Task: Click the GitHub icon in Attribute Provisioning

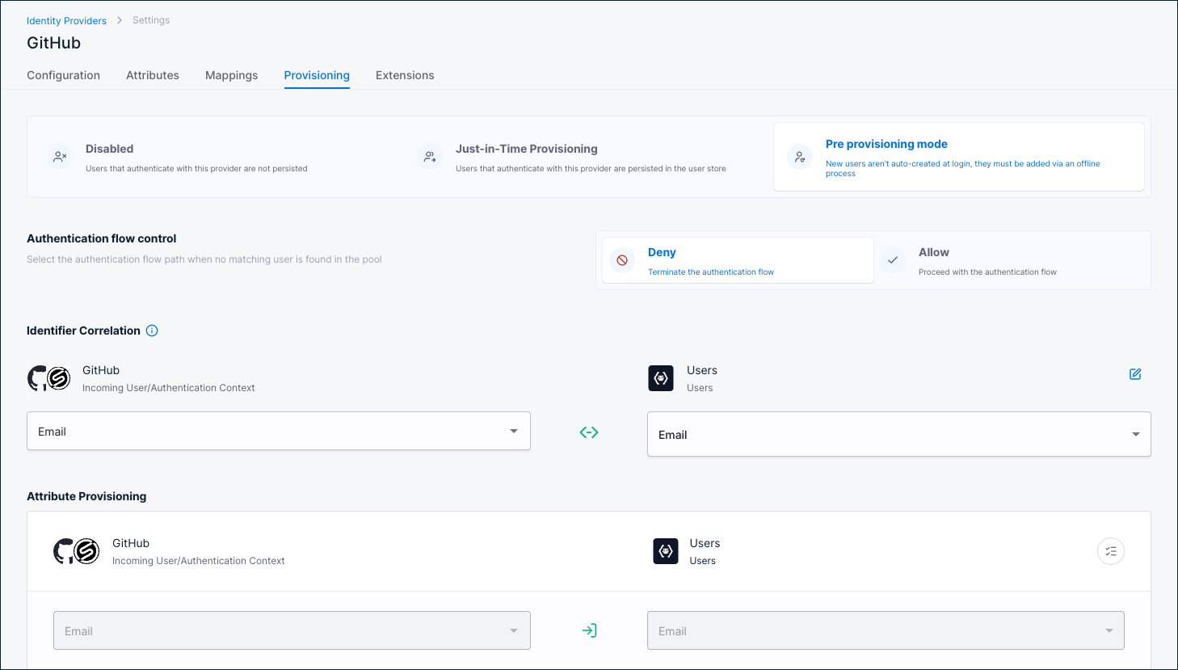Action: pyautogui.click(x=77, y=550)
